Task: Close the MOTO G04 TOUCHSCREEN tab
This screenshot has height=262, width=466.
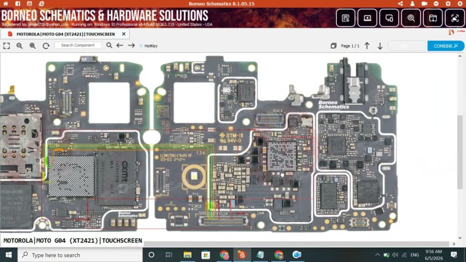Action: (124, 34)
